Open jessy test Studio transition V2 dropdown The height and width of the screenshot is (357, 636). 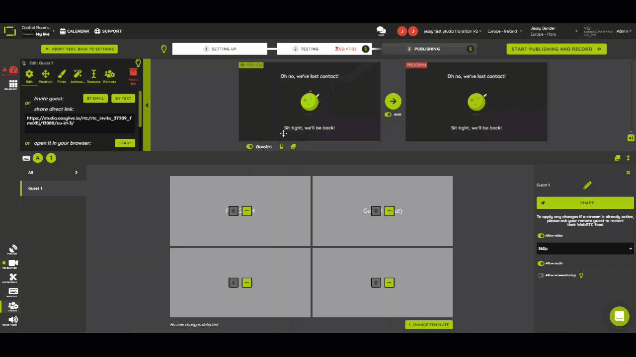click(452, 31)
